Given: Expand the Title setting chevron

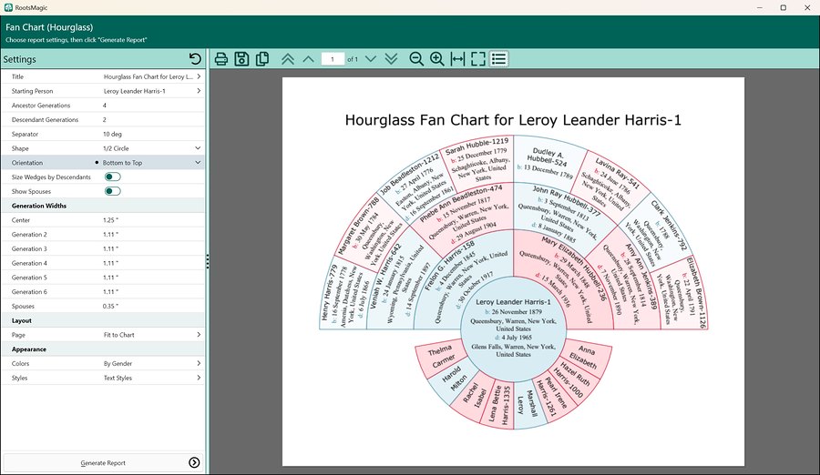Looking at the screenshot, I should click(199, 76).
